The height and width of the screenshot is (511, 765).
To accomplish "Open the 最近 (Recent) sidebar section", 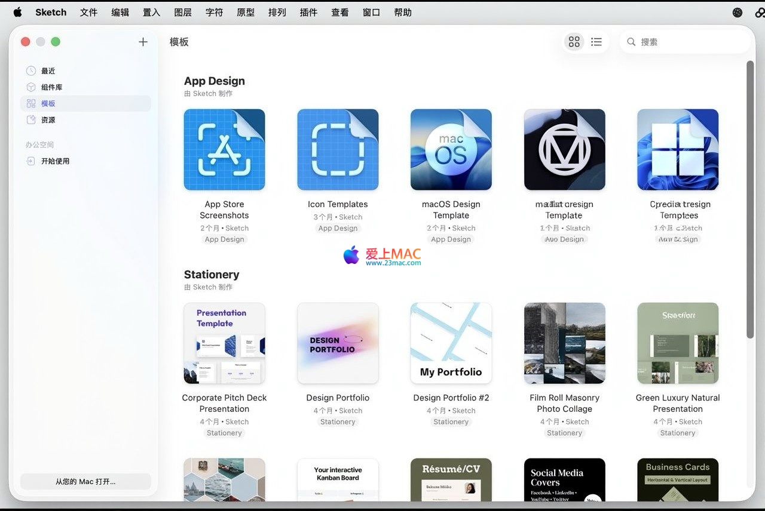I will coord(48,71).
